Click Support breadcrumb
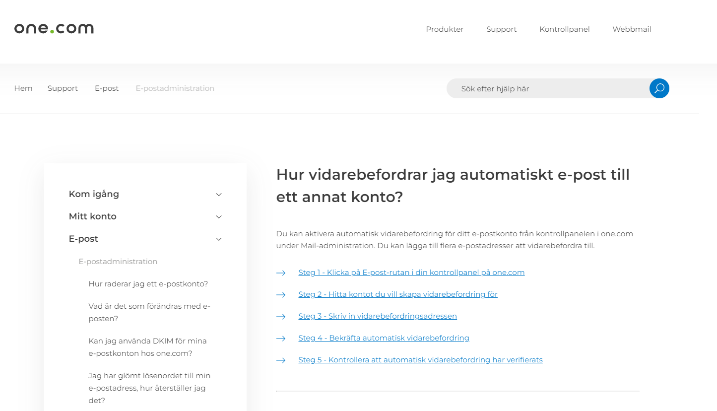This screenshot has width=717, height=411. click(63, 88)
